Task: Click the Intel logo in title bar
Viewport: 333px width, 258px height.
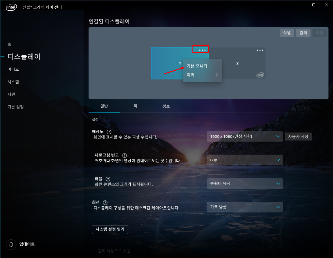Action: coord(11,7)
